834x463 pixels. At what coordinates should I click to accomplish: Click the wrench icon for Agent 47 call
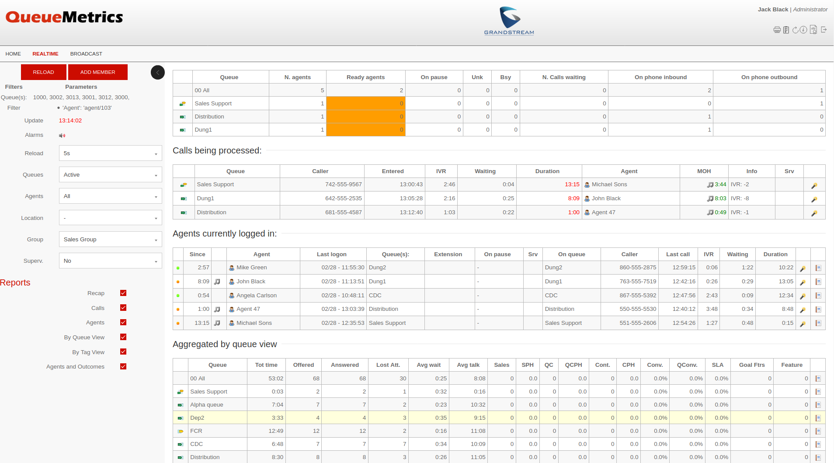[x=814, y=213]
